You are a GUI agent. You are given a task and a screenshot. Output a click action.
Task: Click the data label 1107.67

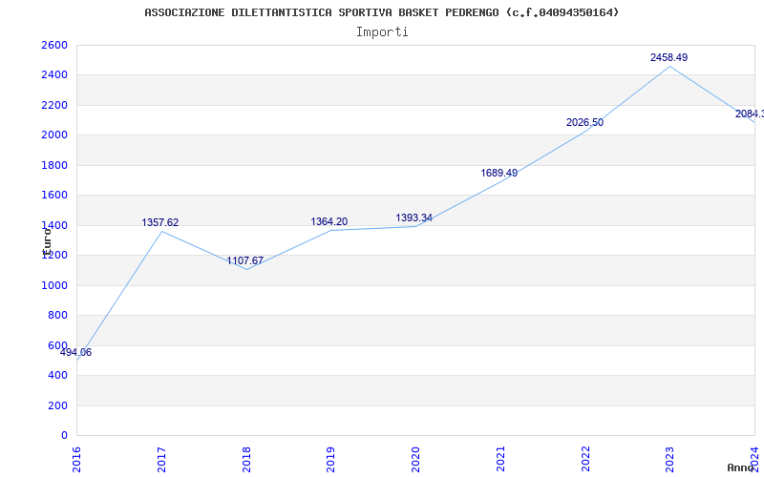244,260
